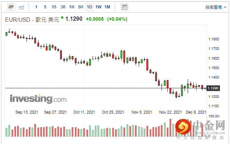Choose the 1H timeframe
The width and height of the screenshot is (230, 144).
72,7
